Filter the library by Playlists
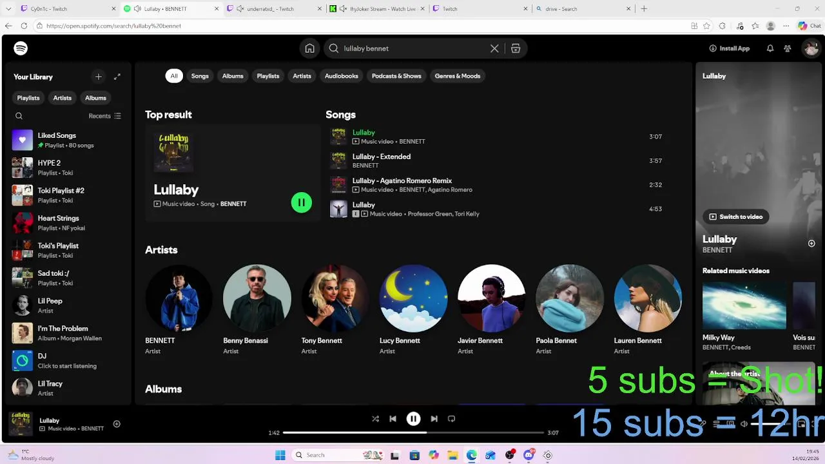 point(28,98)
